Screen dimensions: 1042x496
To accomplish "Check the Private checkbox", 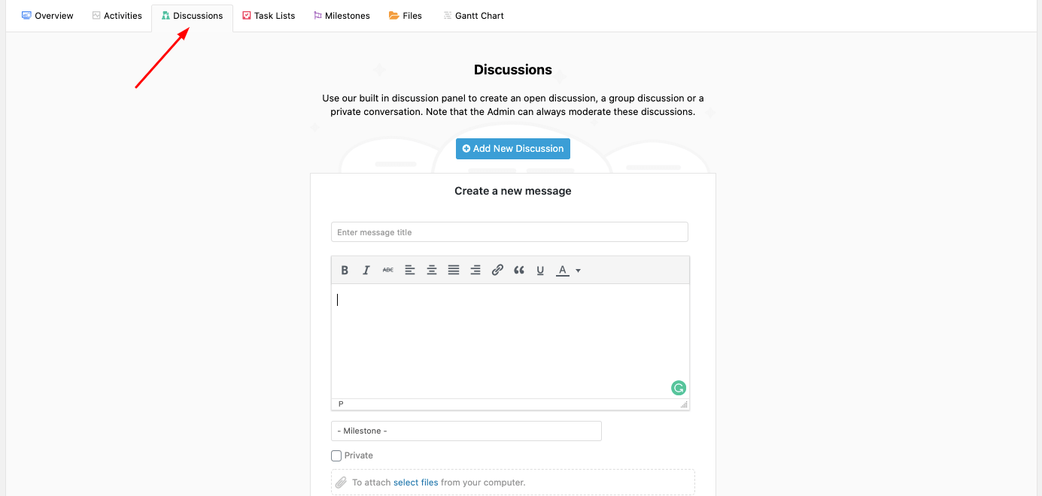I will [x=336, y=455].
